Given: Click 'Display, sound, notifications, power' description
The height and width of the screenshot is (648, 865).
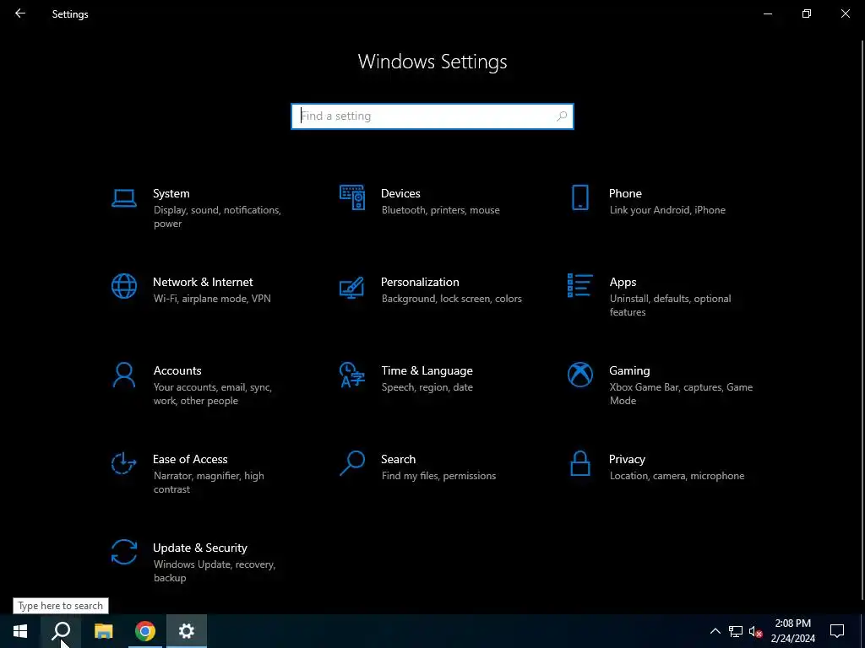Looking at the screenshot, I should coord(217,217).
